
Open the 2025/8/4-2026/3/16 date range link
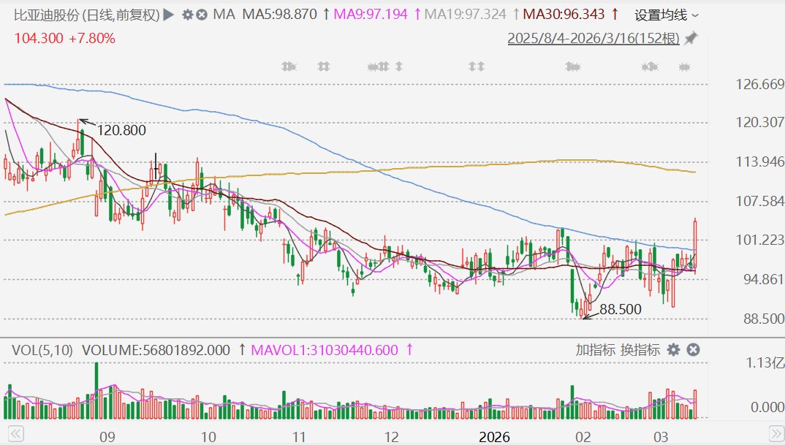pos(594,39)
